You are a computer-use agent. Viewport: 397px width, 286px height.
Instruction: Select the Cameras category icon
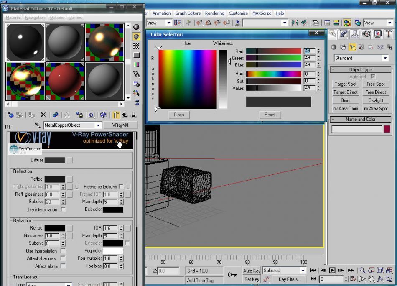(361, 47)
